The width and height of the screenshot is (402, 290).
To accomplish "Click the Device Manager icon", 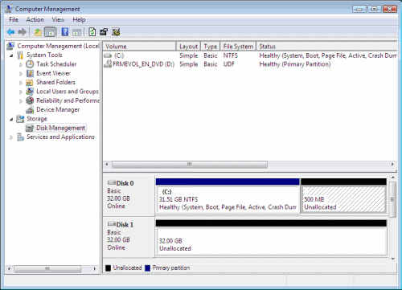I will click(x=30, y=110).
